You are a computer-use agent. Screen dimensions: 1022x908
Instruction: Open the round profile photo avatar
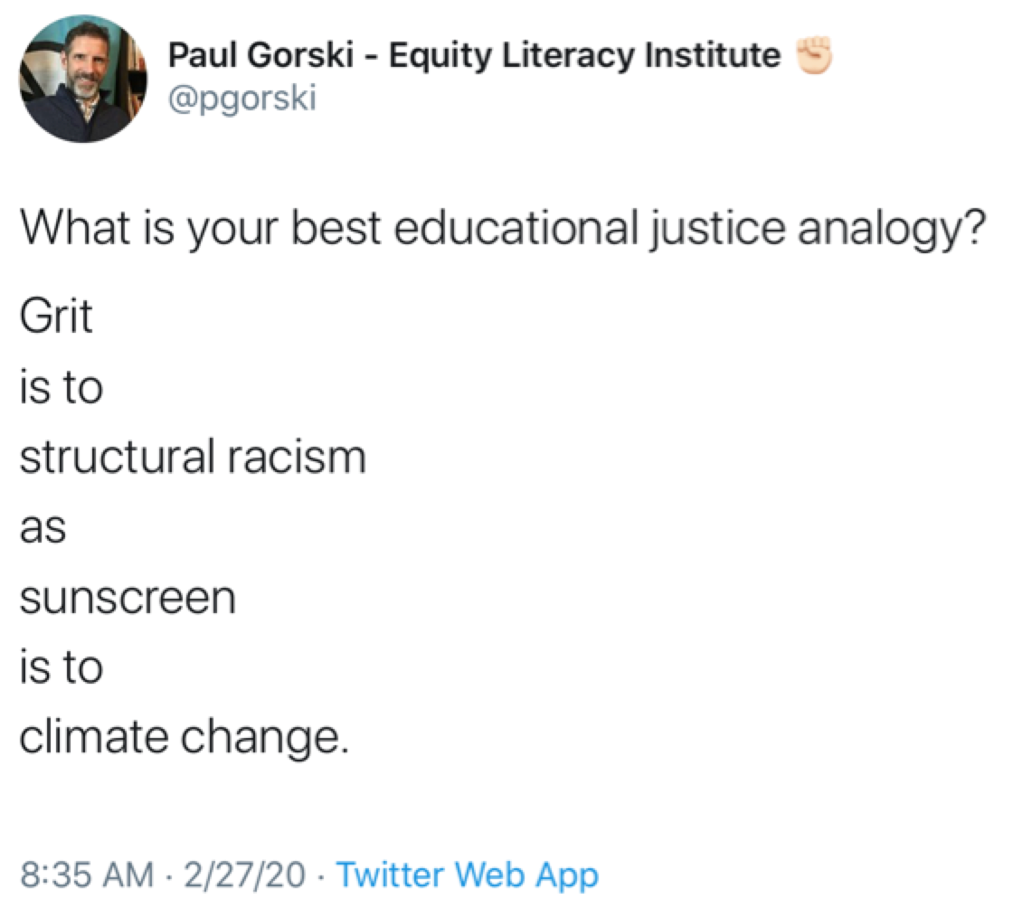(83, 79)
